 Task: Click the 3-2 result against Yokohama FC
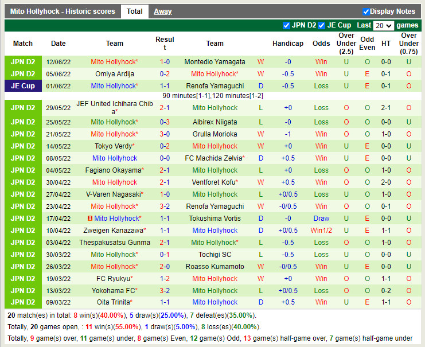click(x=165, y=291)
